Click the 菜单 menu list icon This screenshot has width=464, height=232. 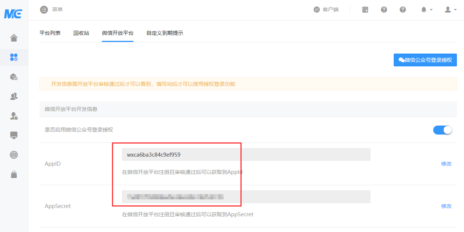(x=44, y=9)
